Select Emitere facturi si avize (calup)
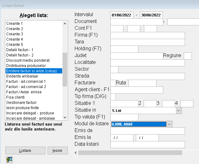Viewport: 199px width, 164px height. 34,71
